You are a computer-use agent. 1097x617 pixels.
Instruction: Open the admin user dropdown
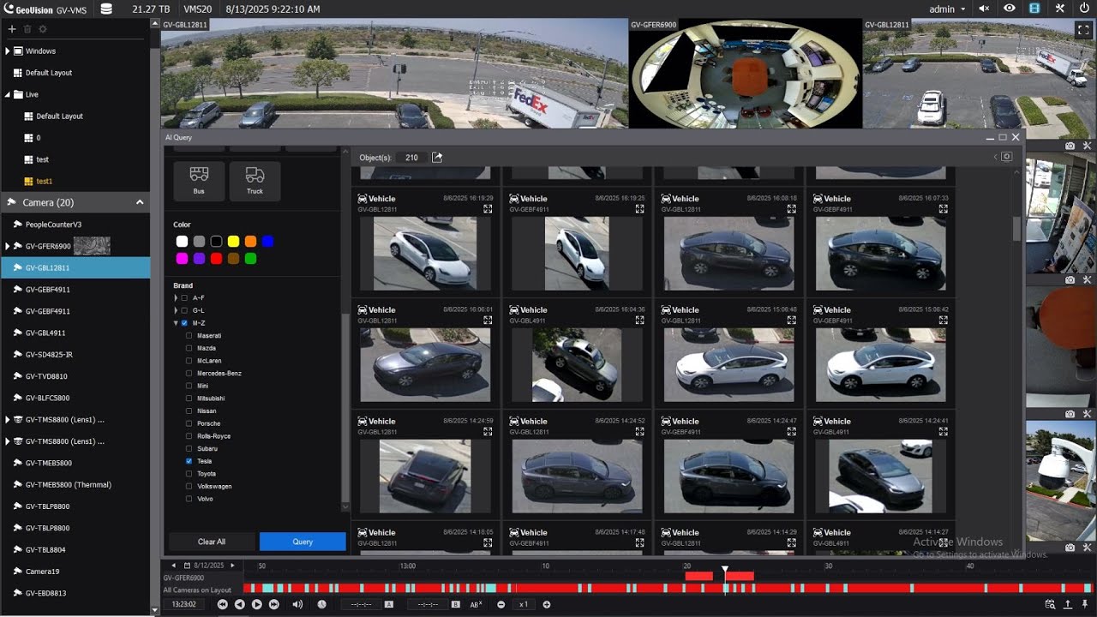(x=947, y=9)
